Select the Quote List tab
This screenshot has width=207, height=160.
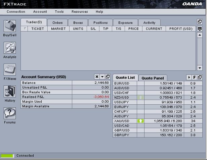click(x=125, y=77)
